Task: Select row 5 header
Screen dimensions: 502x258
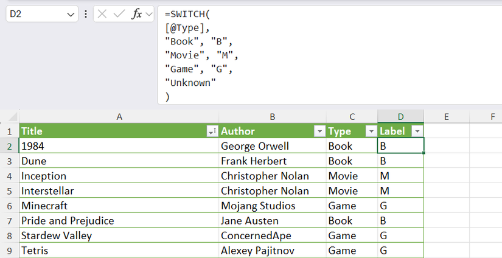Action: (x=9, y=191)
